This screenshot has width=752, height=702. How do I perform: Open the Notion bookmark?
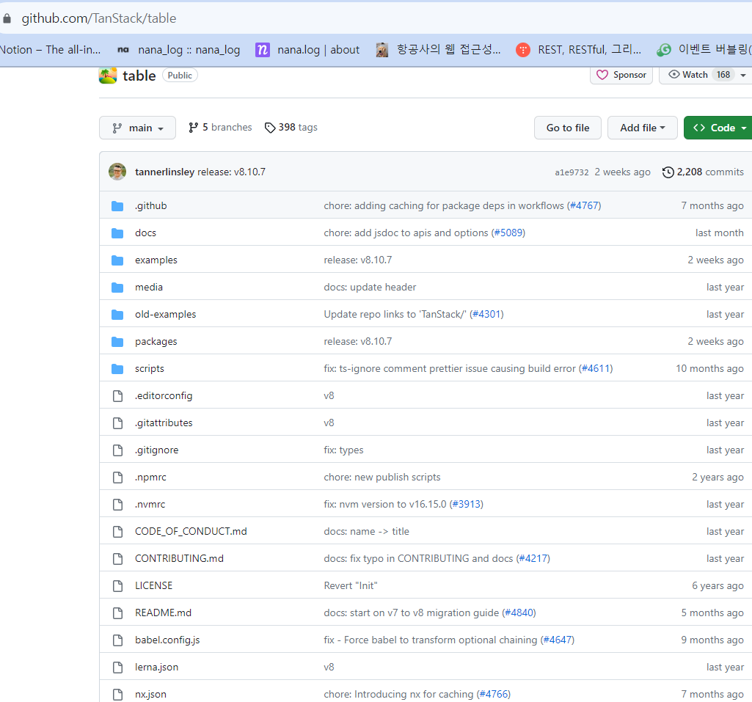pyautogui.click(x=50, y=49)
